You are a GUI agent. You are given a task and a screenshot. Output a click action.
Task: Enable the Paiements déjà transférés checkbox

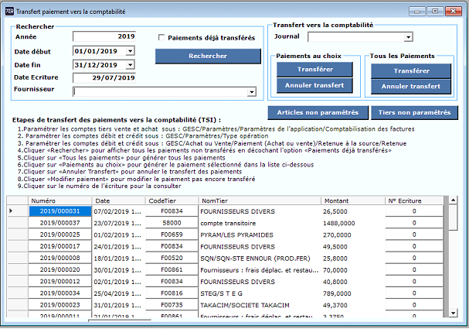161,37
